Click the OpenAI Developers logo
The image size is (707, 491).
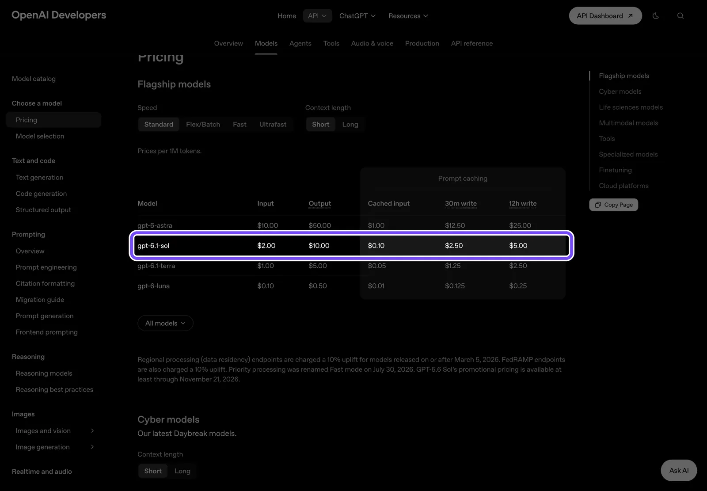[x=59, y=15]
